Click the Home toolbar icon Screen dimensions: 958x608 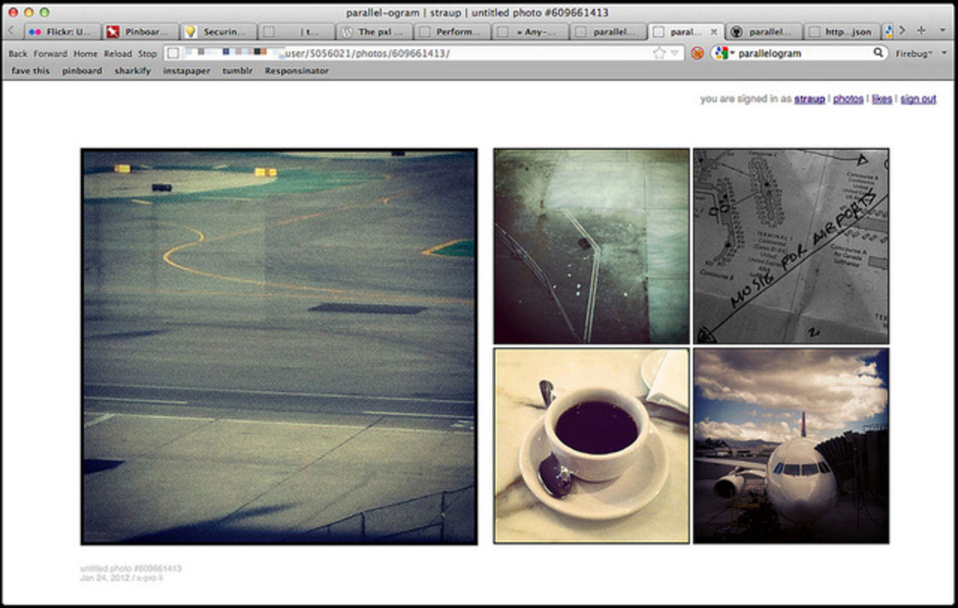[x=85, y=53]
